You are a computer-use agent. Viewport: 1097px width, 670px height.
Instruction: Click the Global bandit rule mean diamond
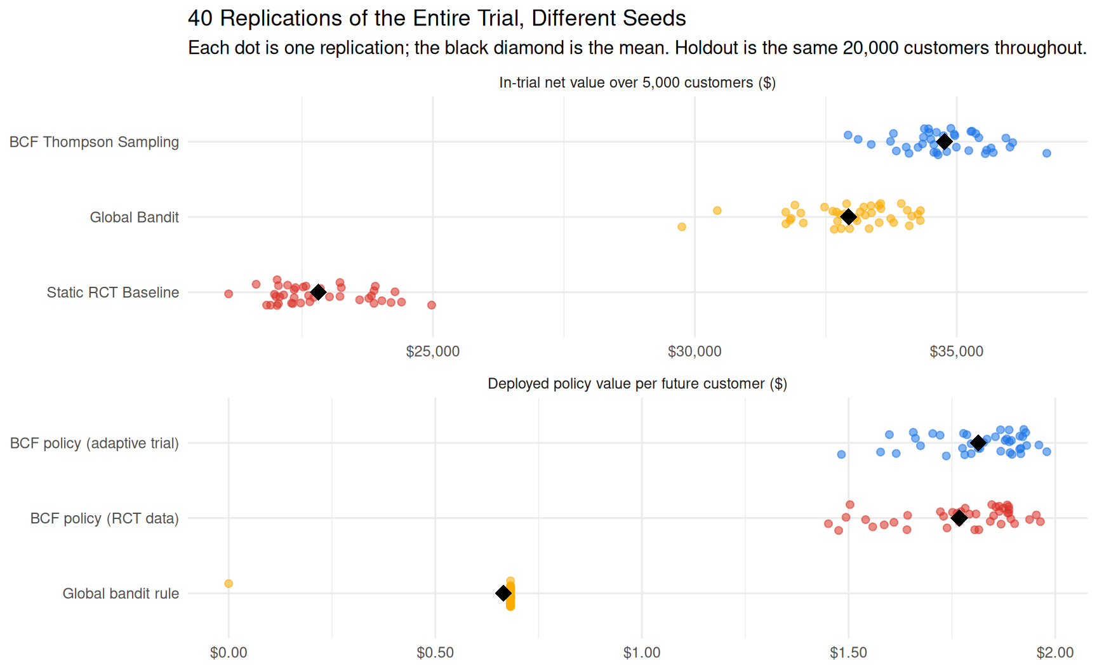pyautogui.click(x=503, y=593)
